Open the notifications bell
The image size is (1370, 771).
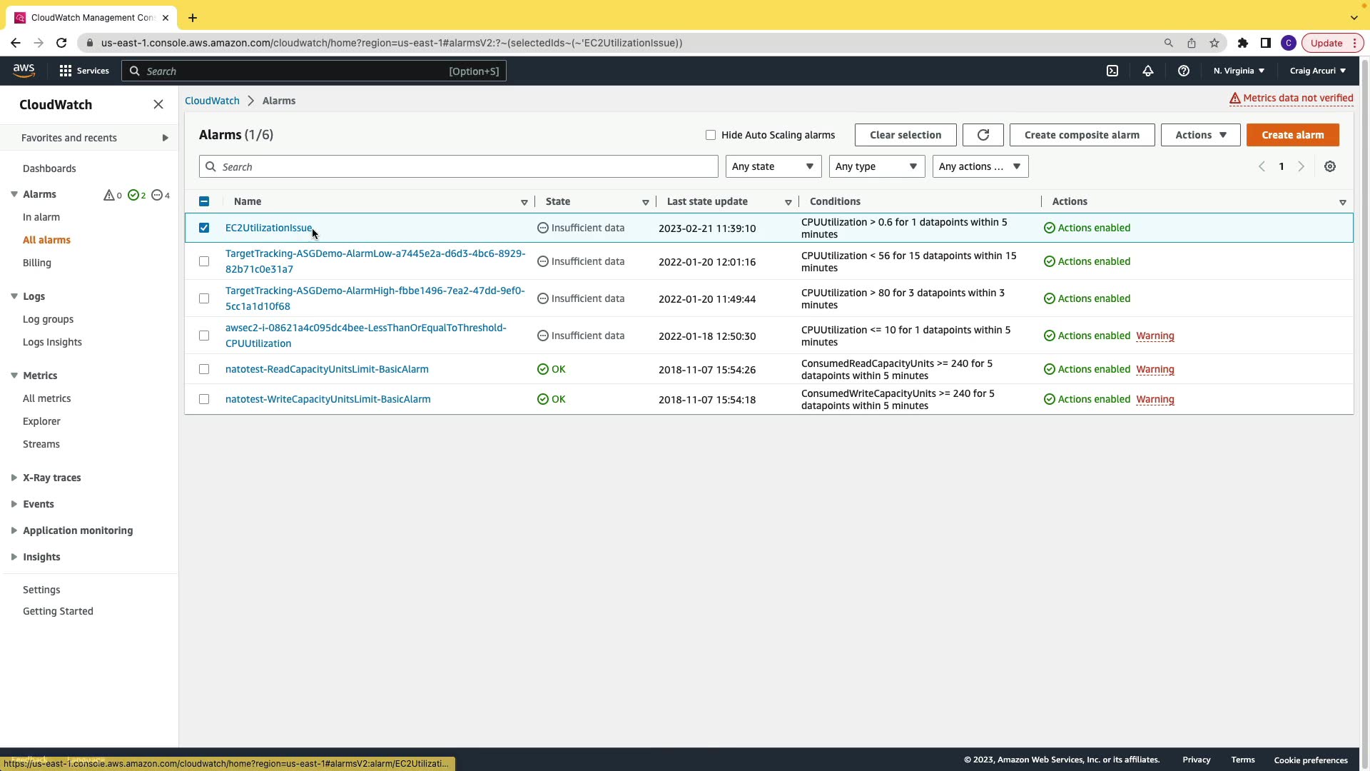1148,71
